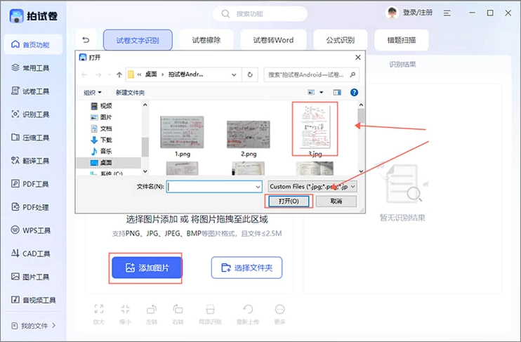521x342 pixels.
Task: Click the 搜索功能 search box
Action: (260, 13)
